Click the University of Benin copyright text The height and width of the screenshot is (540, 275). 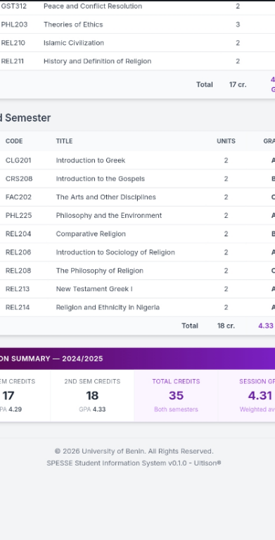coord(134,451)
